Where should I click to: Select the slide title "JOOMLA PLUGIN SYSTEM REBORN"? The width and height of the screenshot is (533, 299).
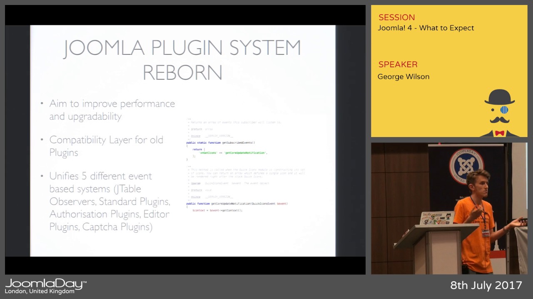(182, 60)
